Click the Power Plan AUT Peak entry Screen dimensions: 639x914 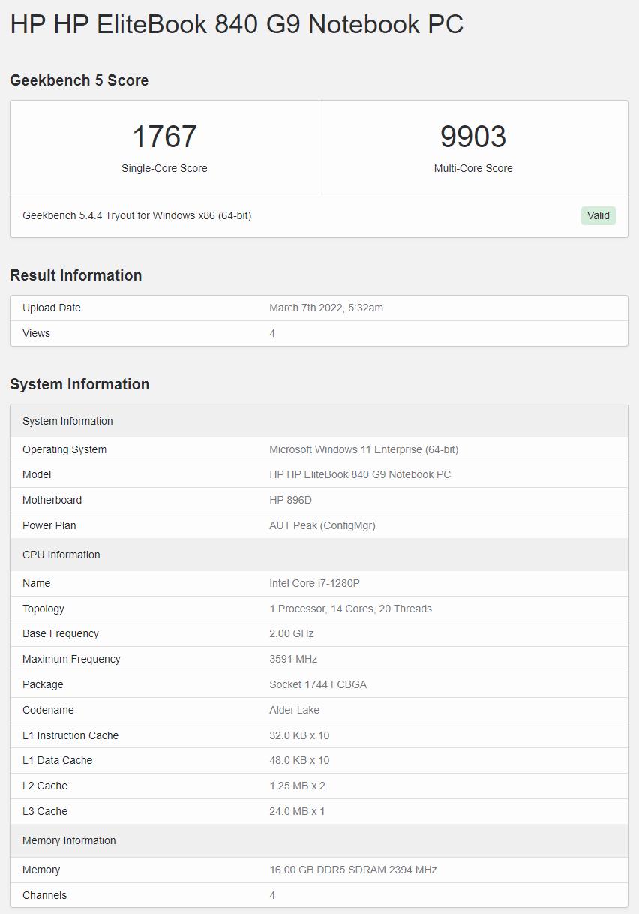tap(322, 525)
